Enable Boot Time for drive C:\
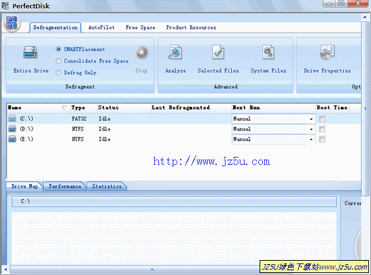371x275 pixels. 322,119
